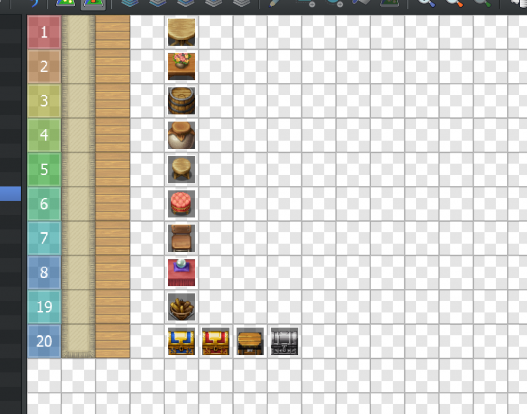The width and height of the screenshot is (527, 414).
Task: Pick the plain wooden chest tile
Action: 250,341
